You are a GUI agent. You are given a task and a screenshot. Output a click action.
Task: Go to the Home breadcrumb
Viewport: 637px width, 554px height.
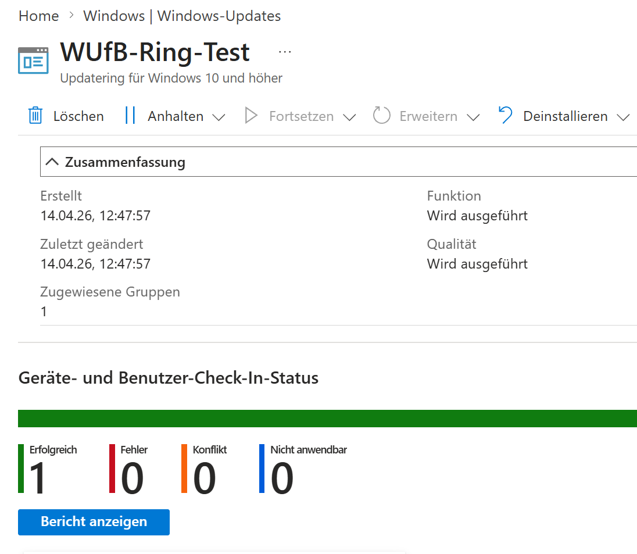coord(38,16)
